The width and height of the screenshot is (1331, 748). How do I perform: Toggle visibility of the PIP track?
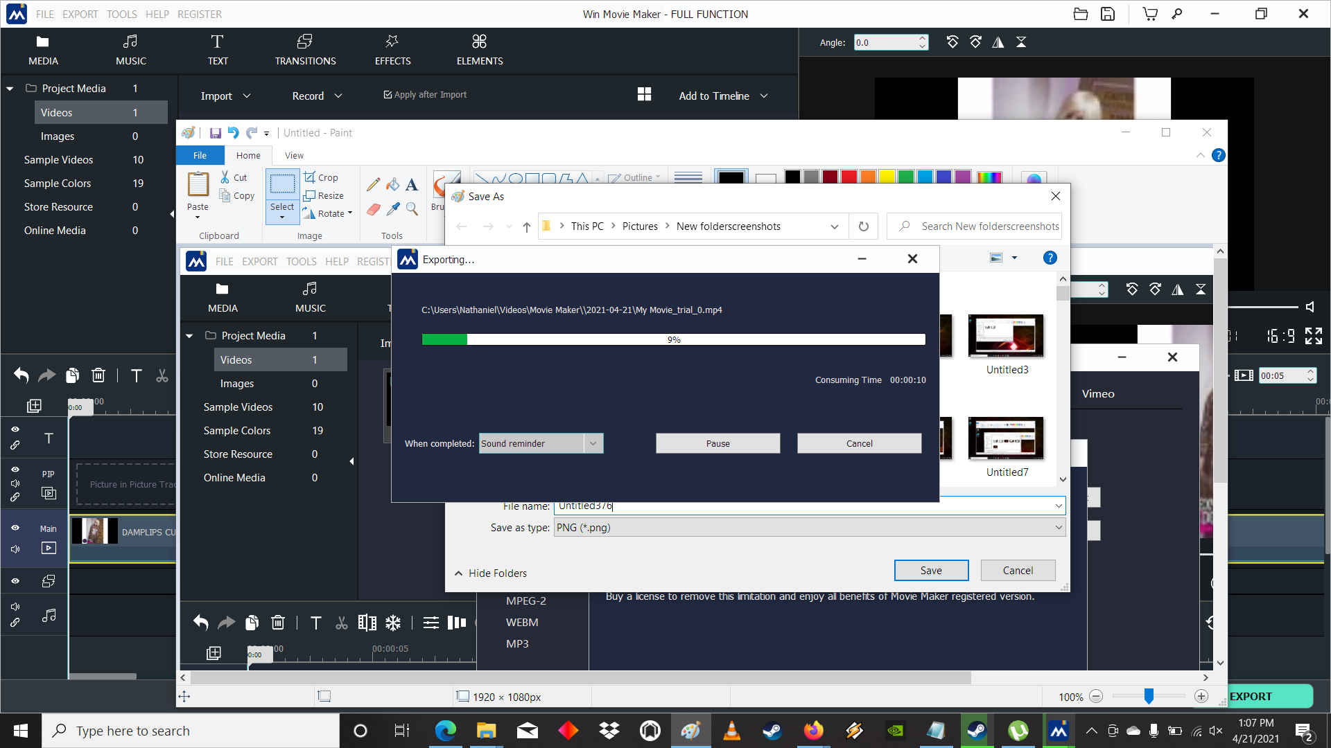[x=15, y=469]
